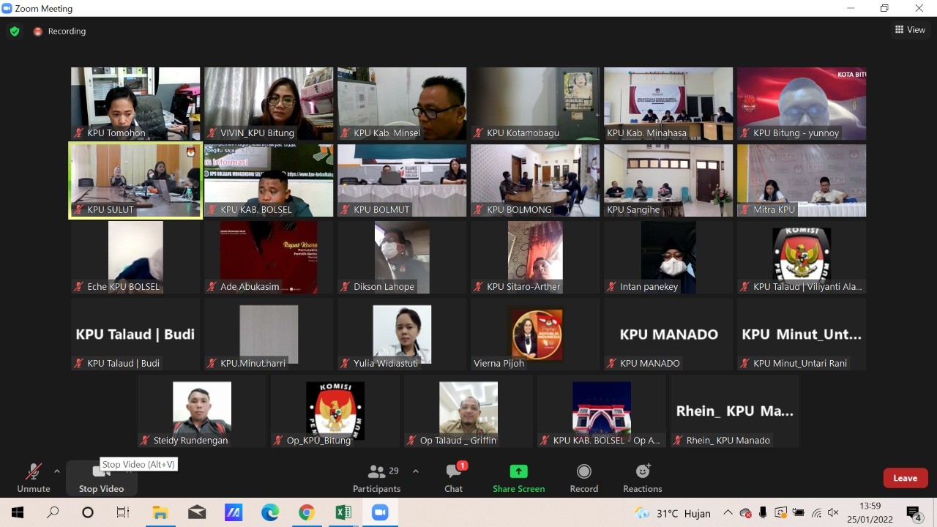Click the green Share Screen icon

click(518, 472)
